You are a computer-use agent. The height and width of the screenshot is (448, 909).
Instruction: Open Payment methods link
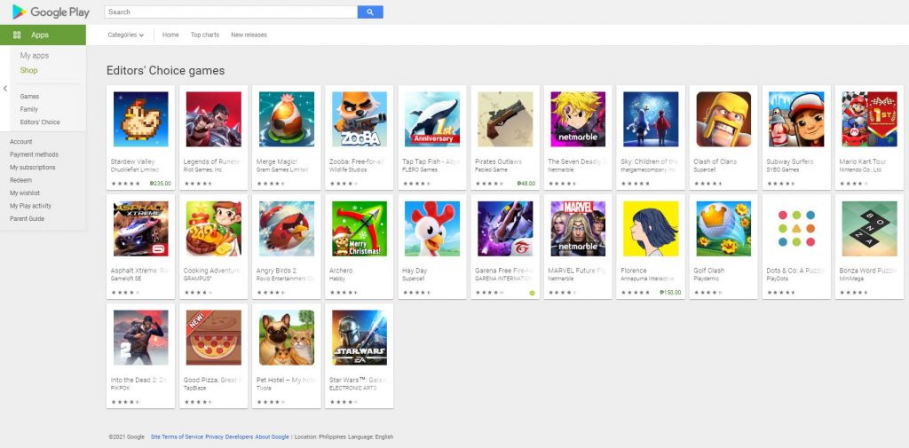tap(35, 154)
